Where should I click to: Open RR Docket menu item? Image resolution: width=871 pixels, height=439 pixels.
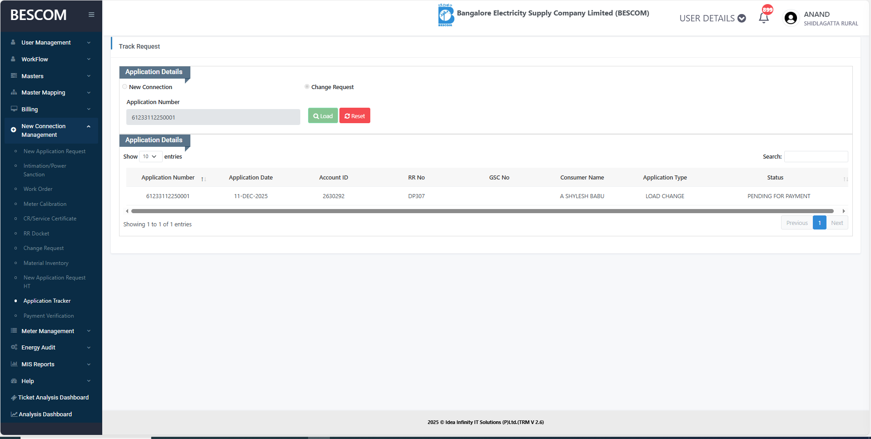click(36, 234)
